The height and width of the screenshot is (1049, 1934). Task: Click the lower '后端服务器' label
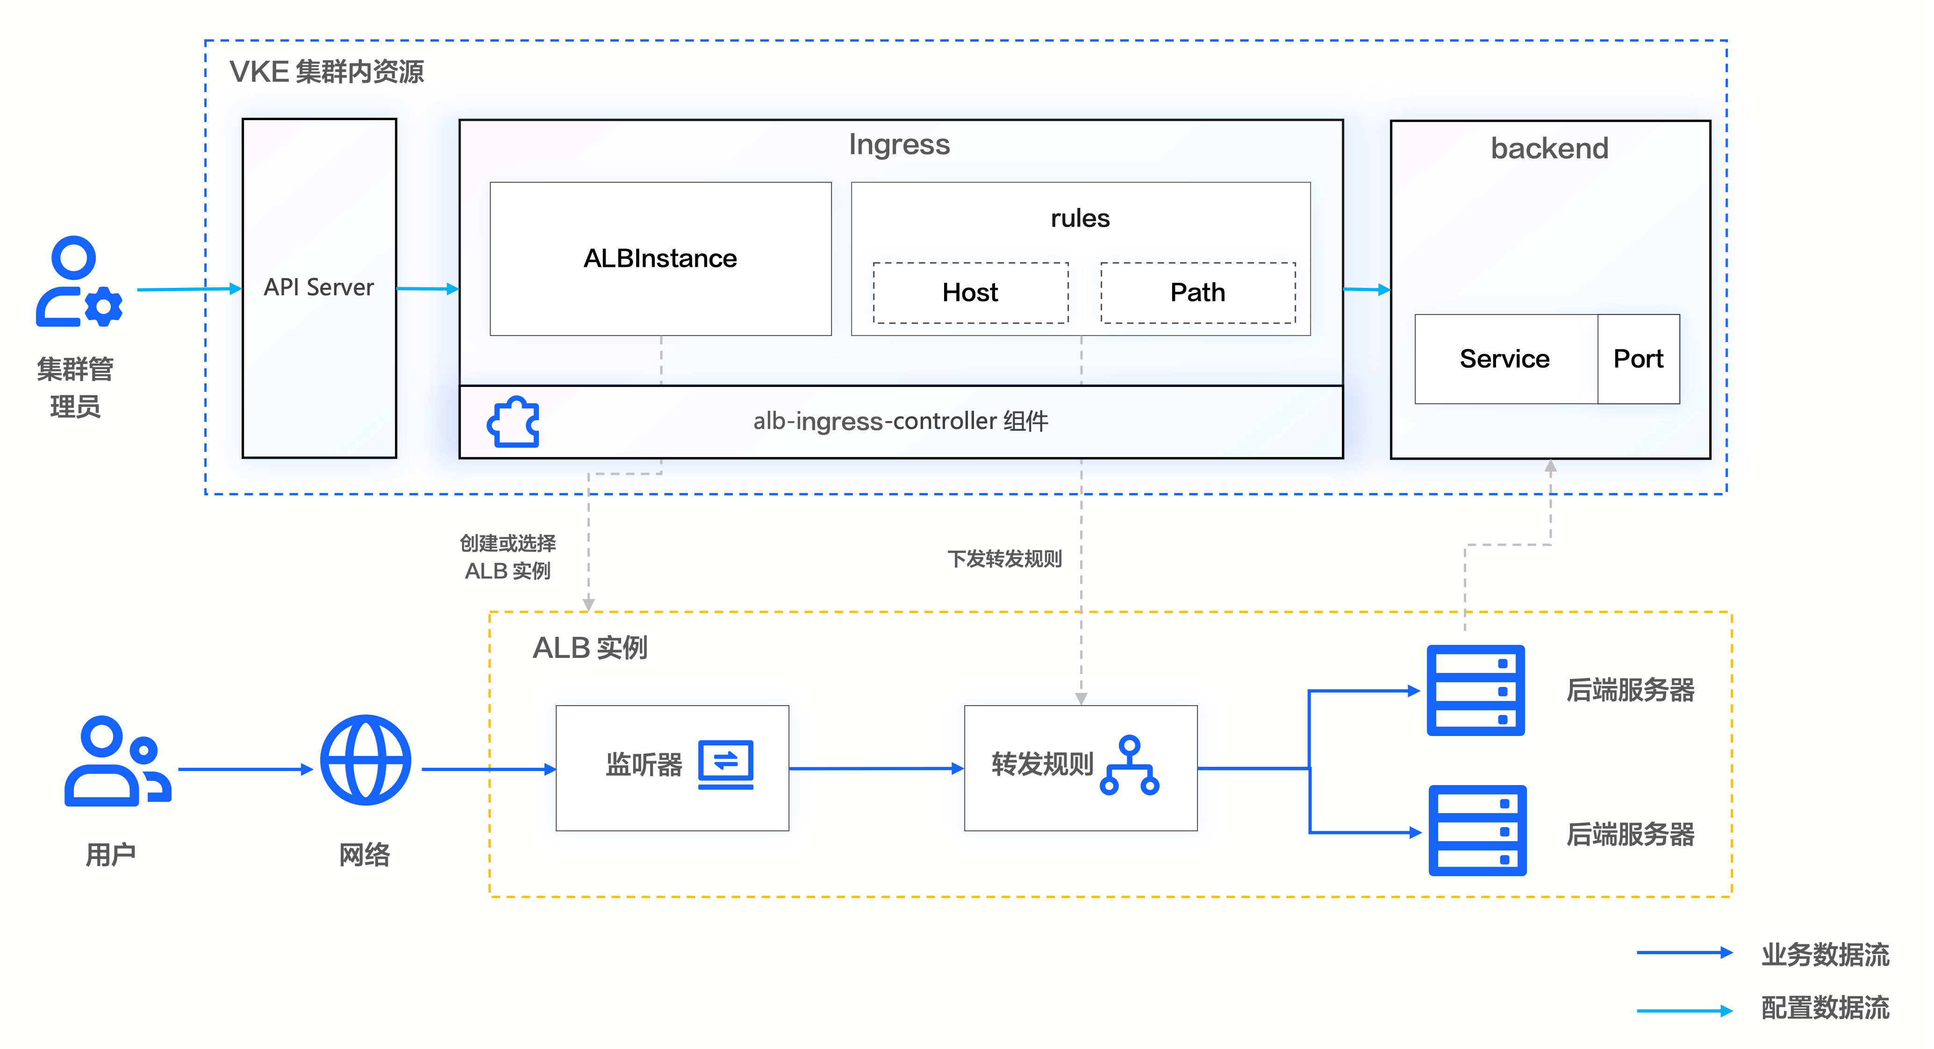[1631, 835]
